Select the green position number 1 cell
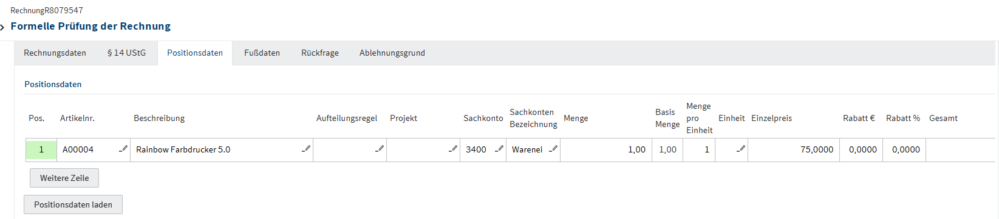 pos(41,149)
